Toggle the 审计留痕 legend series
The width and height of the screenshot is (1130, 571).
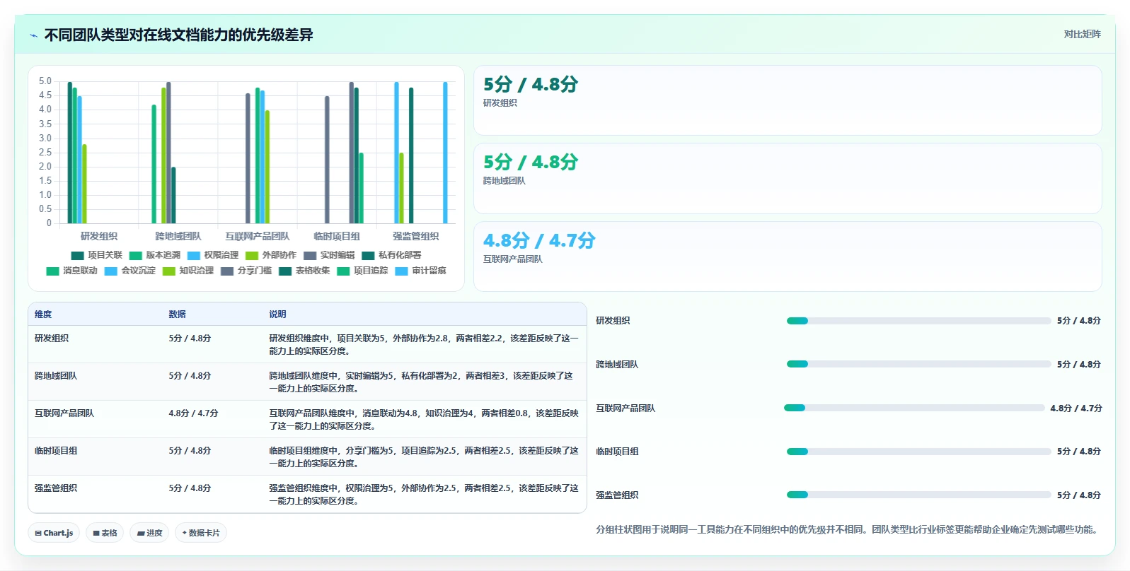click(420, 271)
